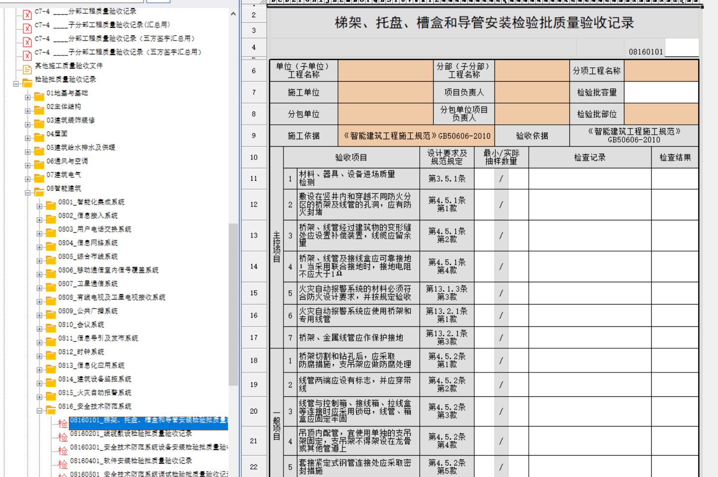Click the 0811_信息导引及发布系统 folder icon
Screen dimensions: 718x477
coord(51,342)
